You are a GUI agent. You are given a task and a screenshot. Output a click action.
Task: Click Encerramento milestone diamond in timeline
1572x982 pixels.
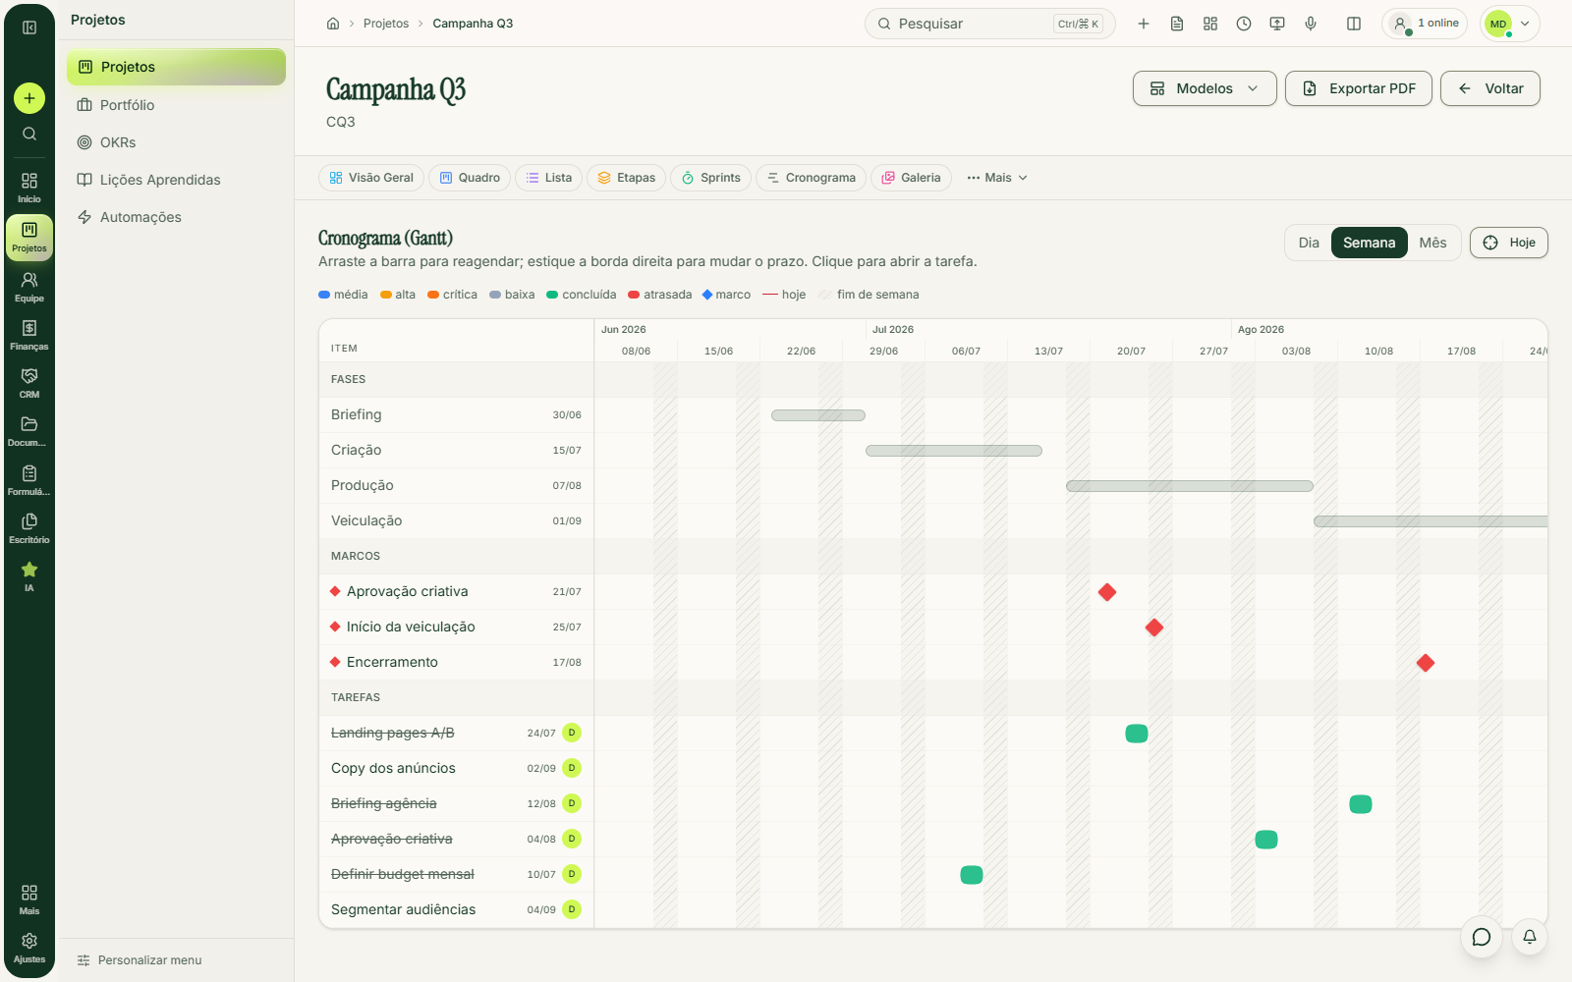(1426, 663)
